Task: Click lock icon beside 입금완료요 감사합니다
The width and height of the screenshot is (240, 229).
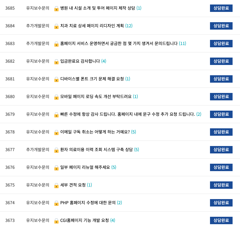Action: click(x=56, y=61)
